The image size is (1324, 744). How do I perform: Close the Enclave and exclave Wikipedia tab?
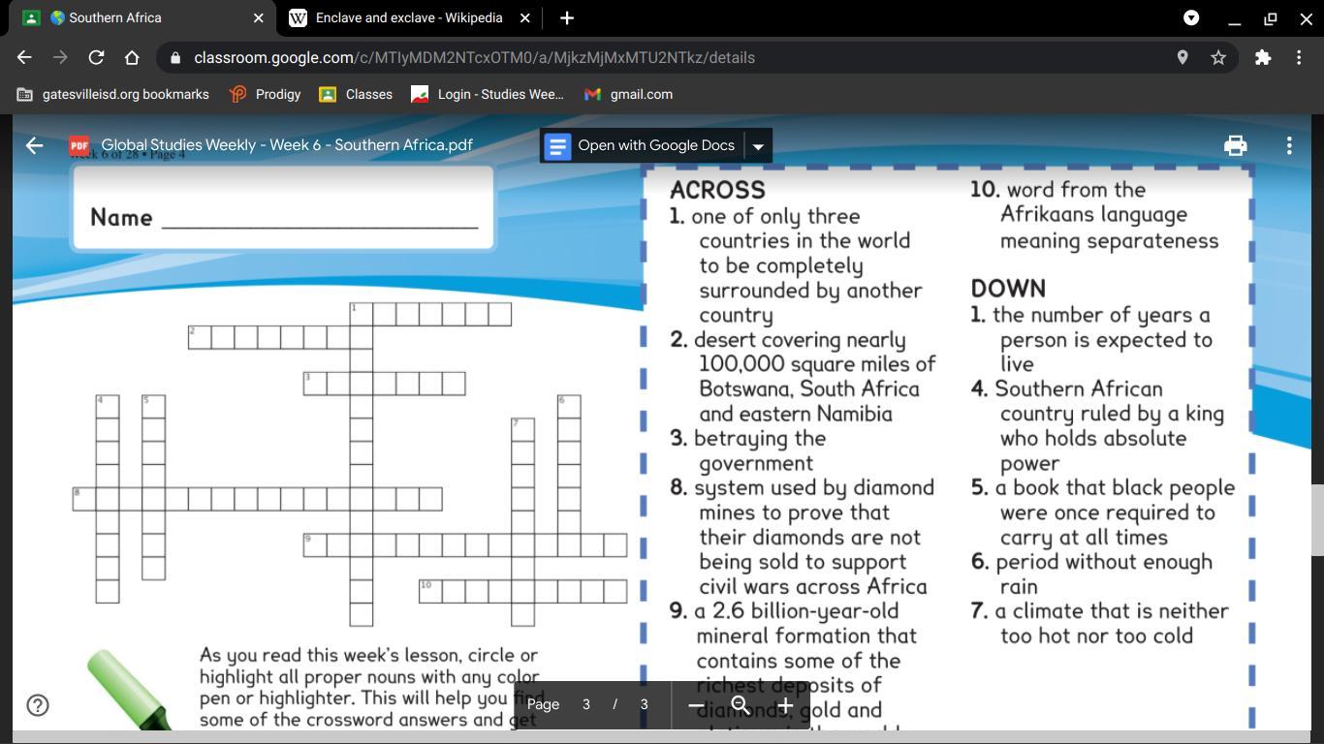coord(525,17)
